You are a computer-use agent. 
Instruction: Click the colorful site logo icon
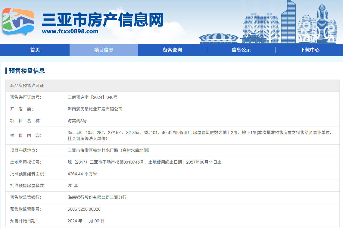coord(18,21)
